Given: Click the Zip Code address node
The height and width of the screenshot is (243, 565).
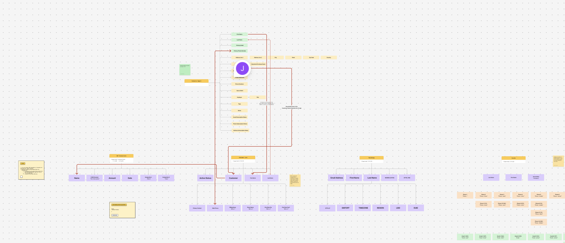Looking at the screenshot, I should click(x=311, y=58).
